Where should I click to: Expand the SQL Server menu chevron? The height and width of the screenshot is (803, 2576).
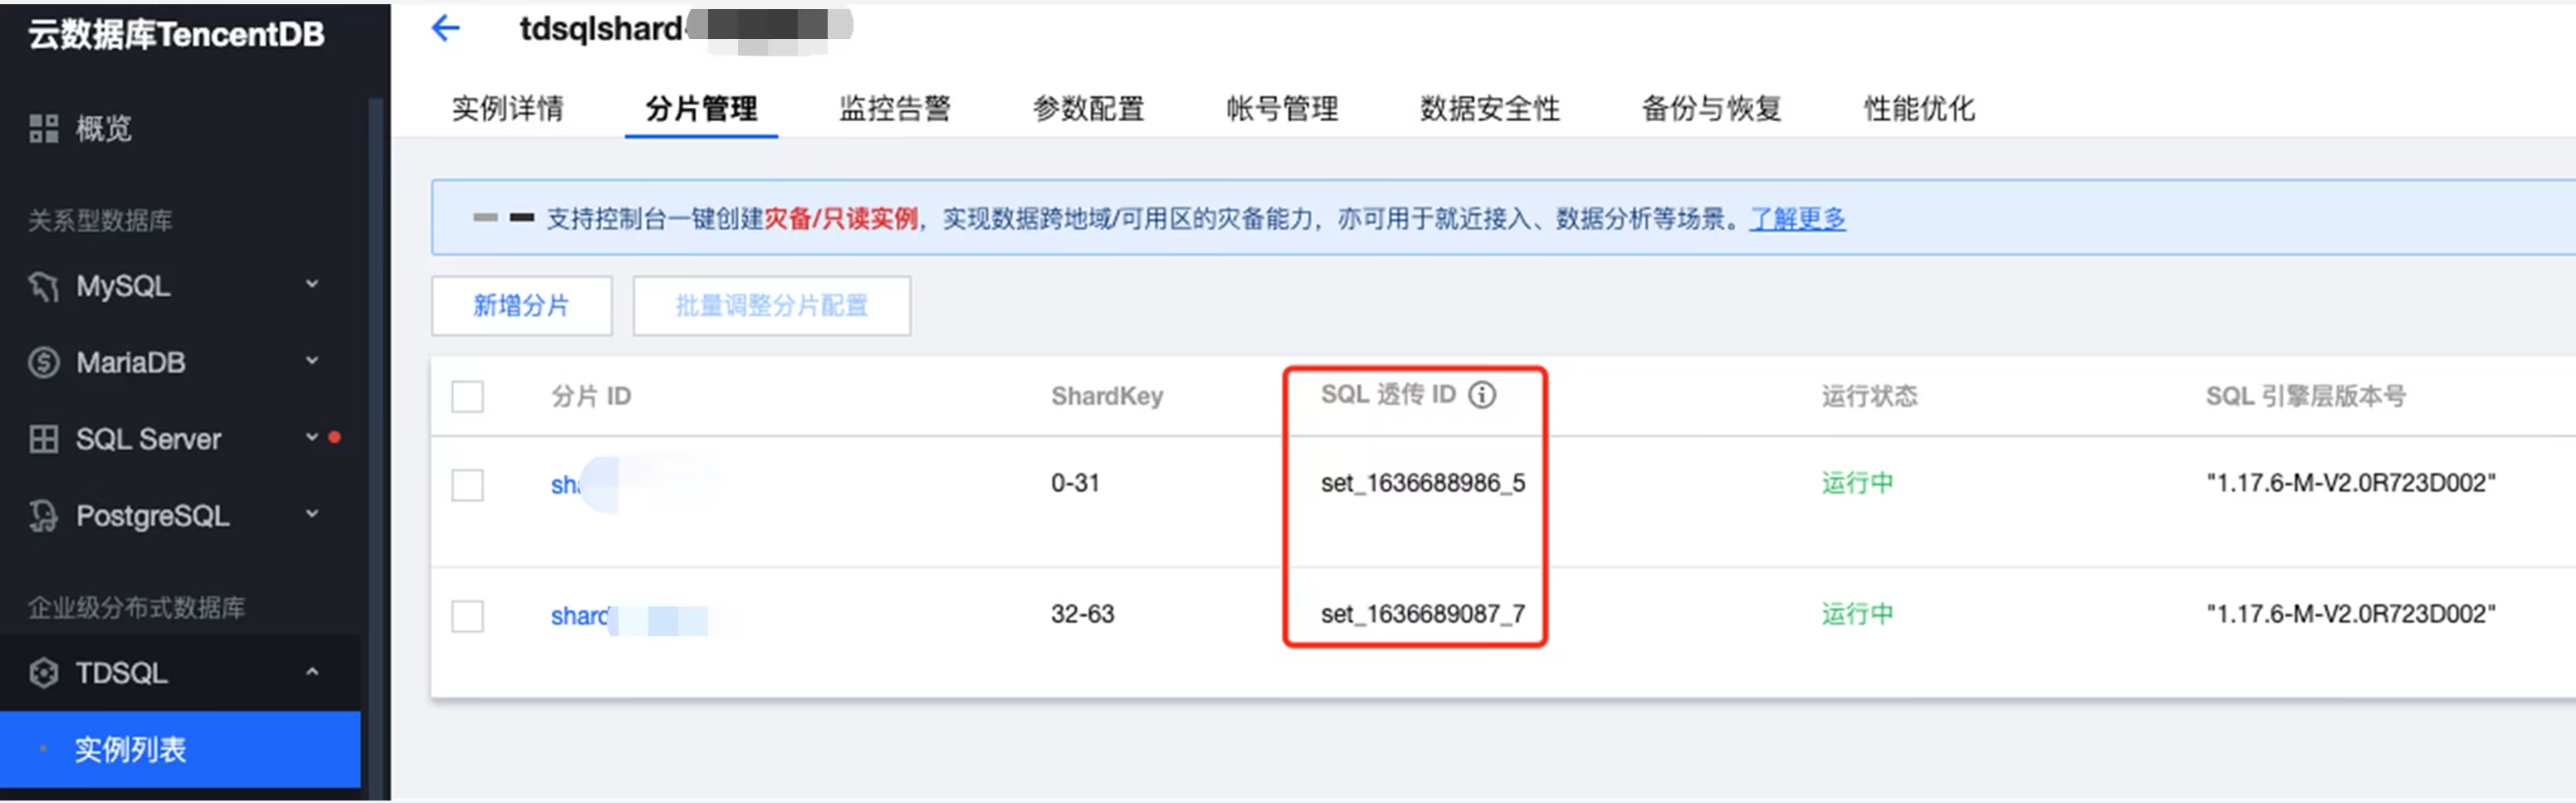pos(312,437)
